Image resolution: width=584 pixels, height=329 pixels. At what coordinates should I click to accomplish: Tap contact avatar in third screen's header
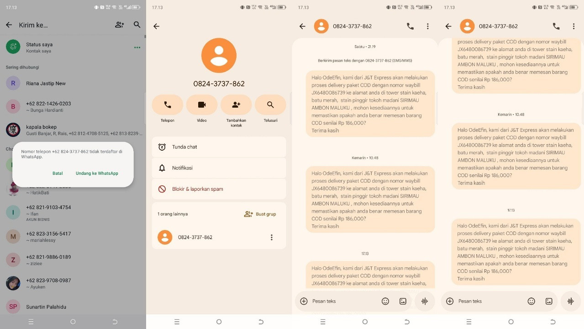pyautogui.click(x=321, y=26)
